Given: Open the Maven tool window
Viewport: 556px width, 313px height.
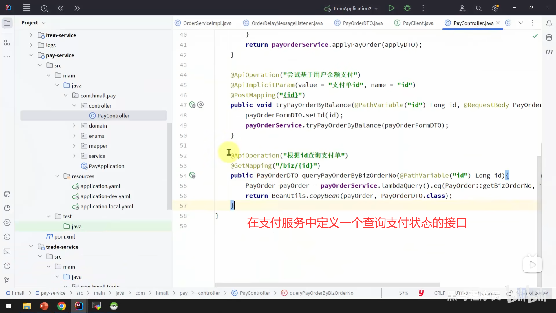Looking at the screenshot, I should [x=549, y=52].
